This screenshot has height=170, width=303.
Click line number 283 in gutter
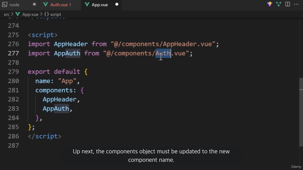point(13,109)
